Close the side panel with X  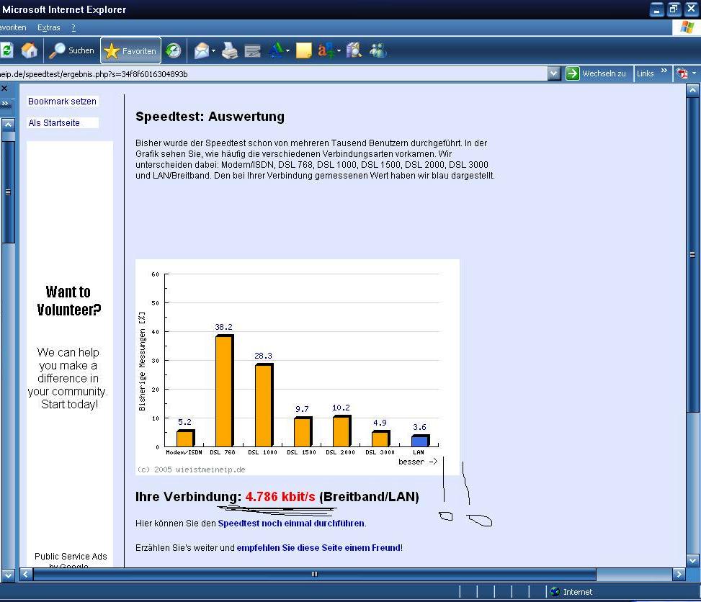pyautogui.click(x=4, y=89)
